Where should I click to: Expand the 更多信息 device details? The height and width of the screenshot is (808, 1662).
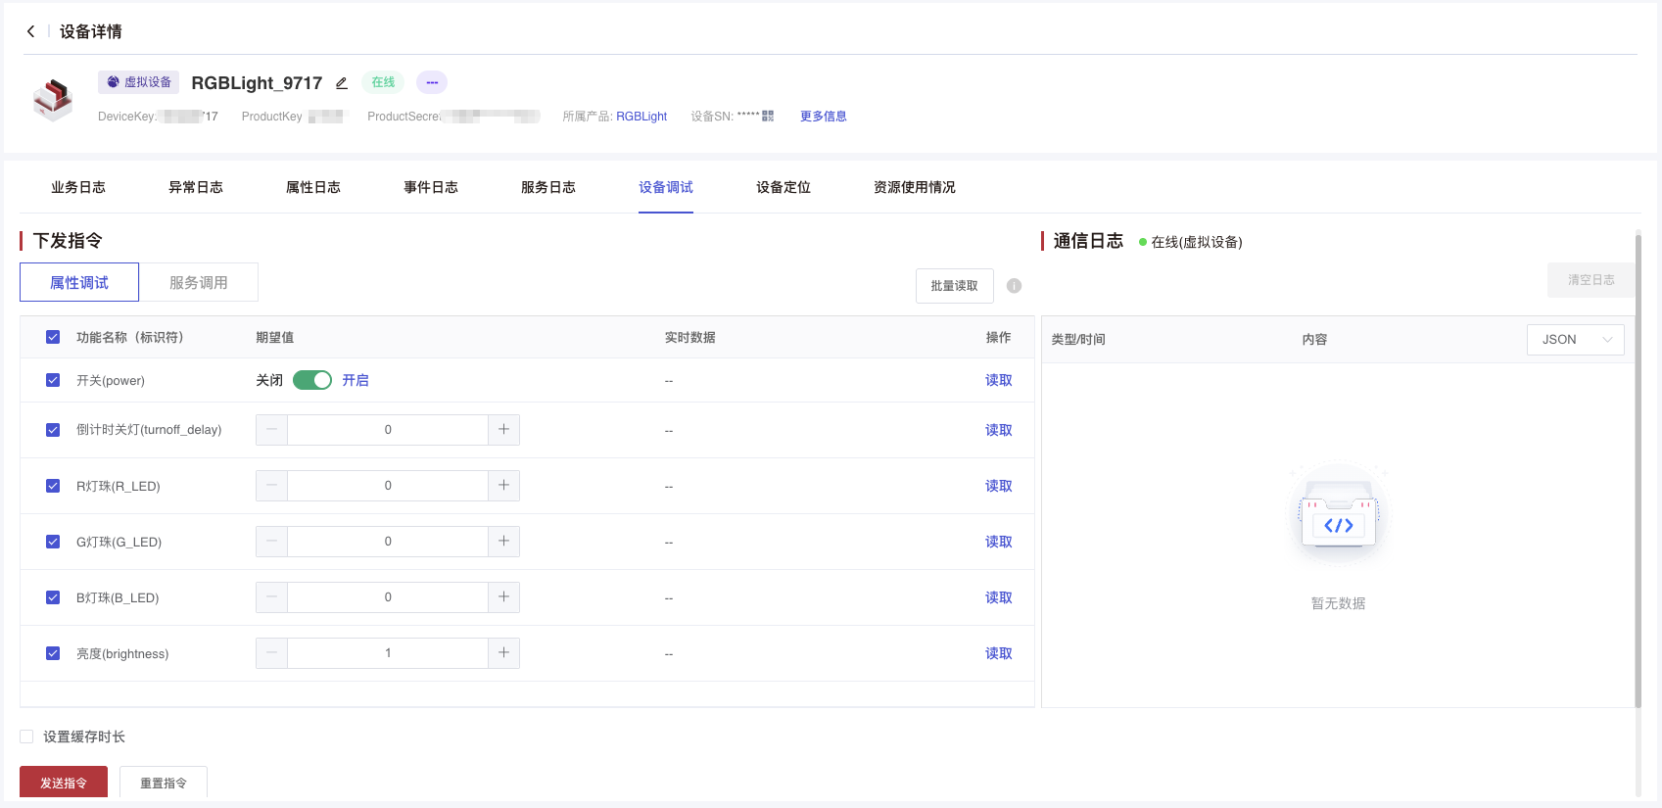point(823,116)
